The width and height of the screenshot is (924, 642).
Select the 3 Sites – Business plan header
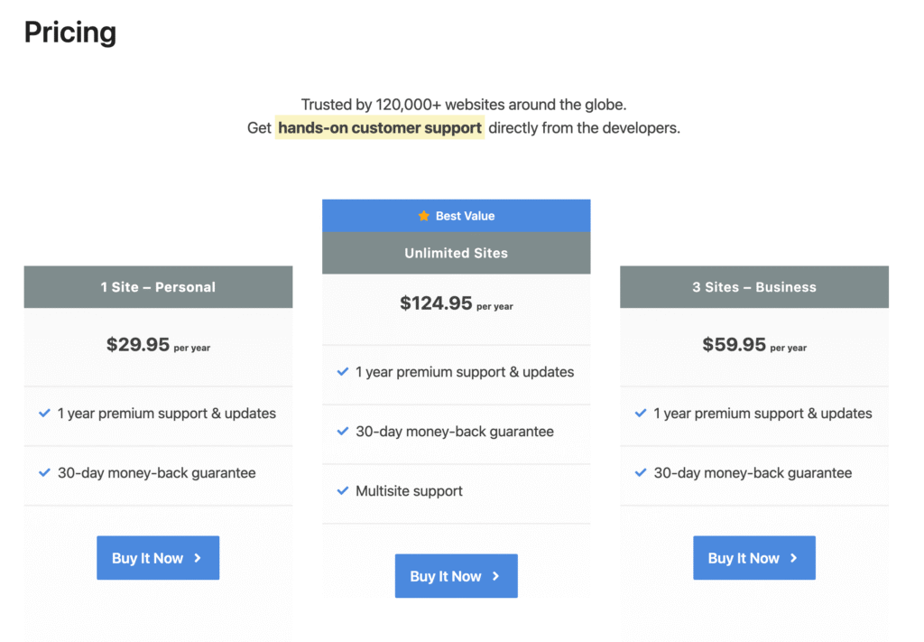click(x=753, y=286)
